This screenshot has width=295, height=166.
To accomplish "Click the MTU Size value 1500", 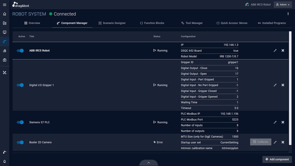I will (x=235, y=136).
